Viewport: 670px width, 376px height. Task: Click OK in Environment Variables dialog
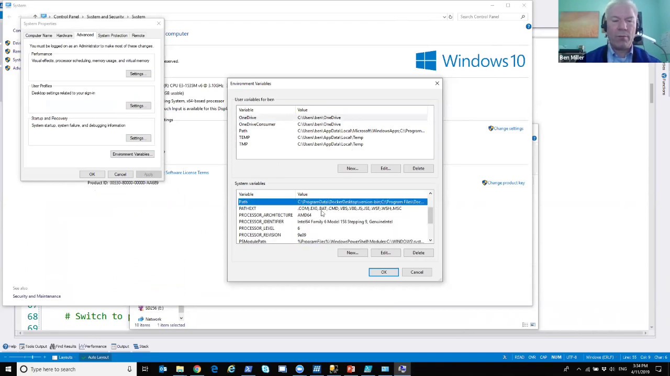point(384,272)
